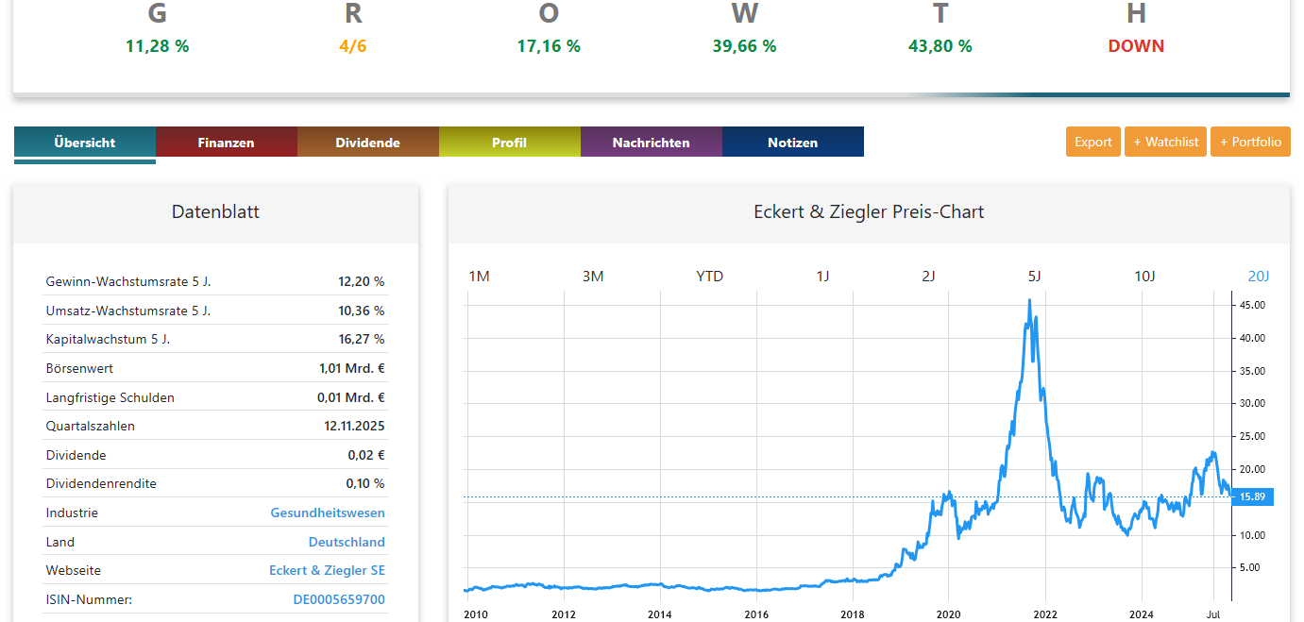The height and width of the screenshot is (622, 1304).
Task: Open the Nachrichten tab
Action: tap(651, 143)
